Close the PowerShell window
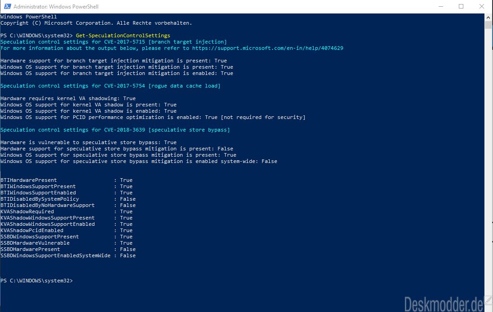Screen dimensions: 493x312 pyautogui.click(x=481, y=6)
